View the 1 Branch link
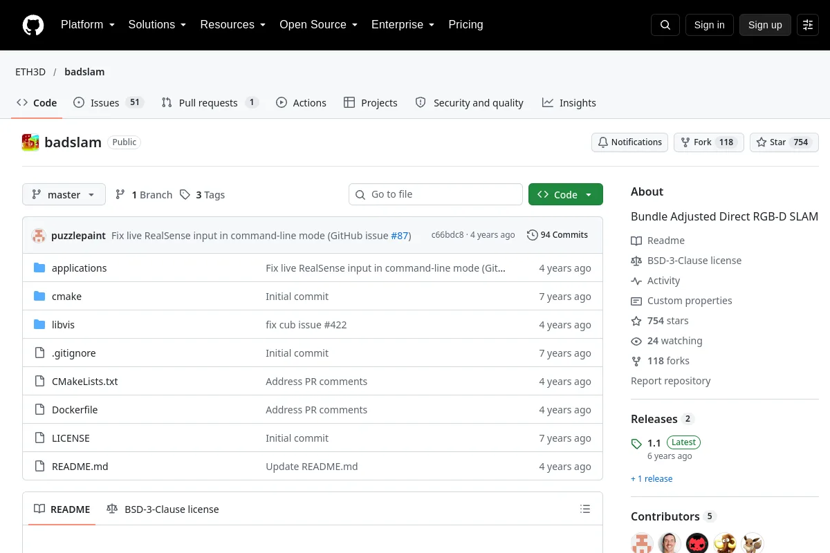Viewport: 830px width, 553px height. click(143, 195)
